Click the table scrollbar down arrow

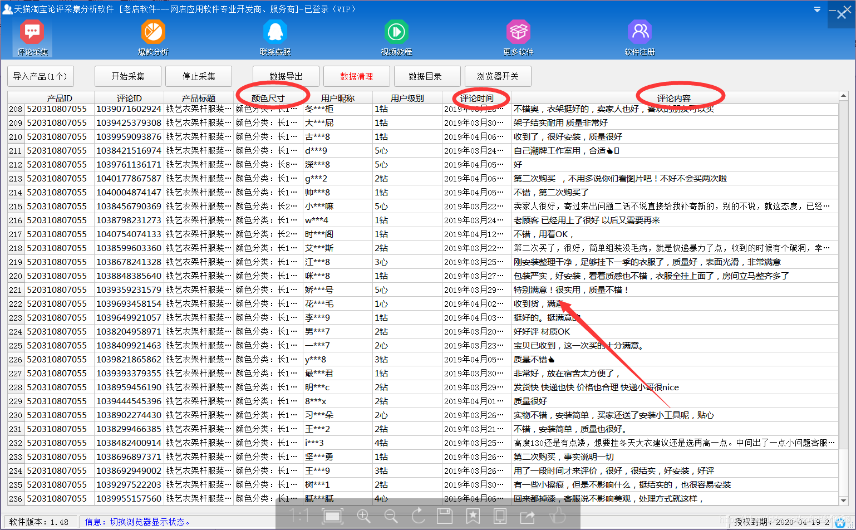[843, 500]
